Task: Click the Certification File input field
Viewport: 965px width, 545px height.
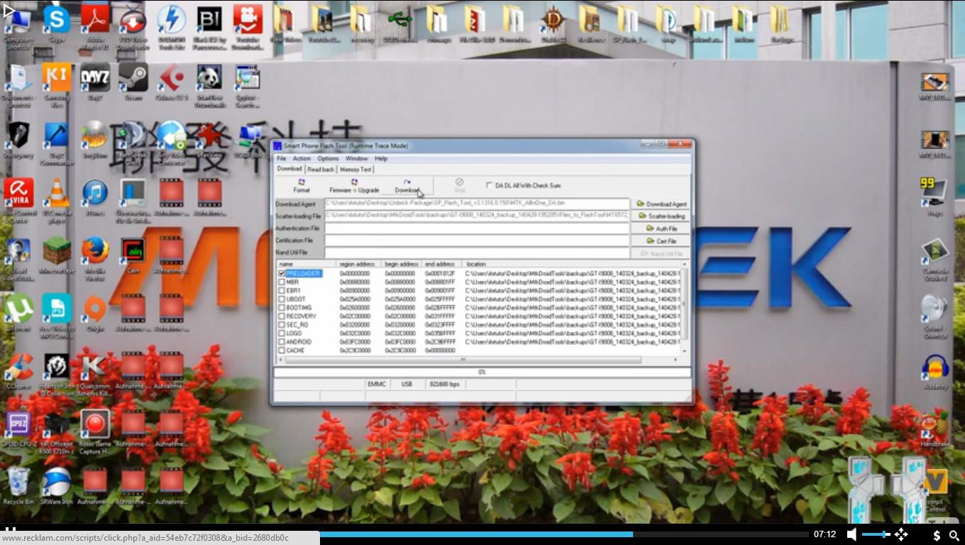Action: coord(477,241)
